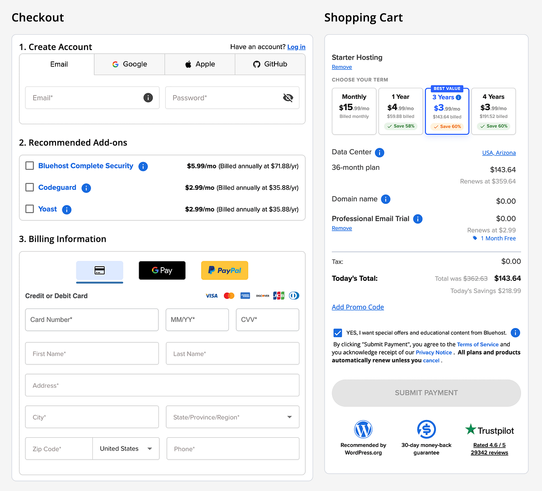Switch to Apple sign-up tab
Screen dimensions: 542x491
[x=200, y=64]
